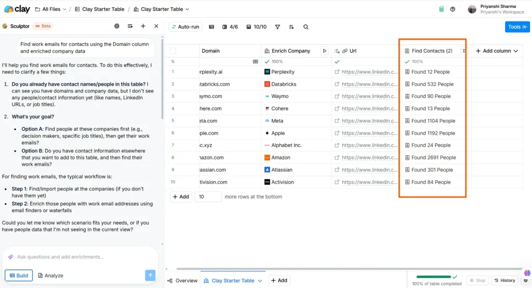The image size is (532, 288).
Task: Open the Clay Starter Table workbook breadcrumb
Action: pyautogui.click(x=99, y=9)
